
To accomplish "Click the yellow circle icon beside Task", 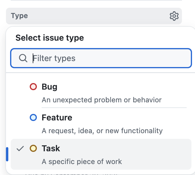I will click(x=33, y=148).
